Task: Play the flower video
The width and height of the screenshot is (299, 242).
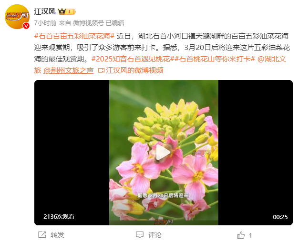Action: (163, 152)
